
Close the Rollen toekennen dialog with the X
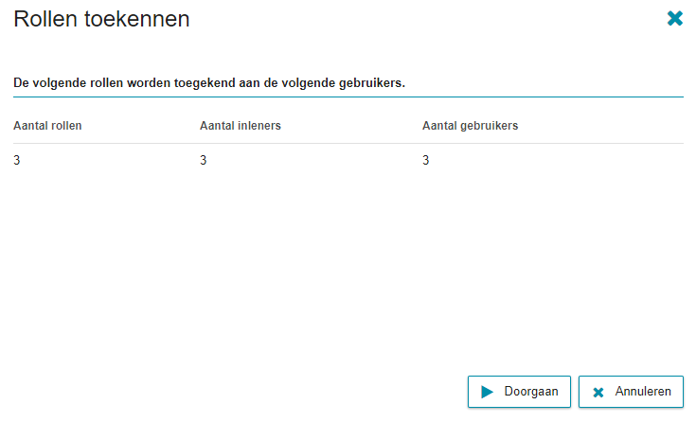(x=674, y=18)
